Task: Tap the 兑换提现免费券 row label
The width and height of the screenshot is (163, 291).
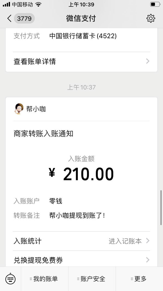Action: (38, 260)
